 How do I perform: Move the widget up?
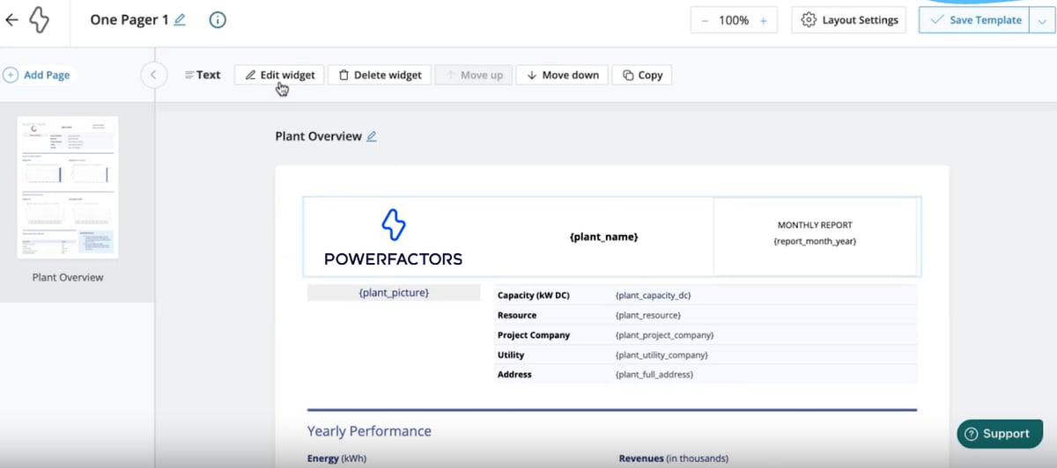(x=475, y=75)
